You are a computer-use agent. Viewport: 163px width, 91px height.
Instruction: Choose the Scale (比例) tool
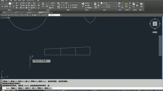28,8
